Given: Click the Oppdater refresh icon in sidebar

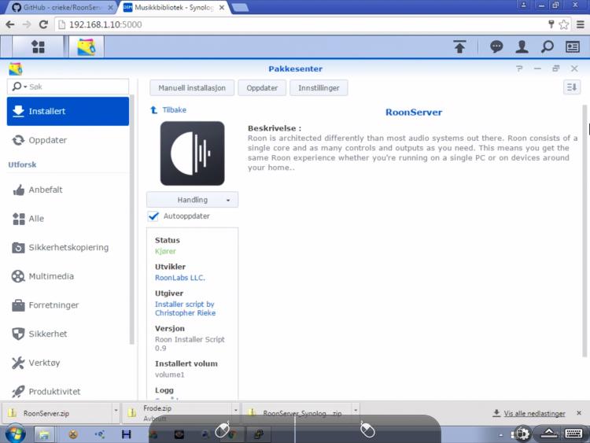Looking at the screenshot, I should (18, 140).
